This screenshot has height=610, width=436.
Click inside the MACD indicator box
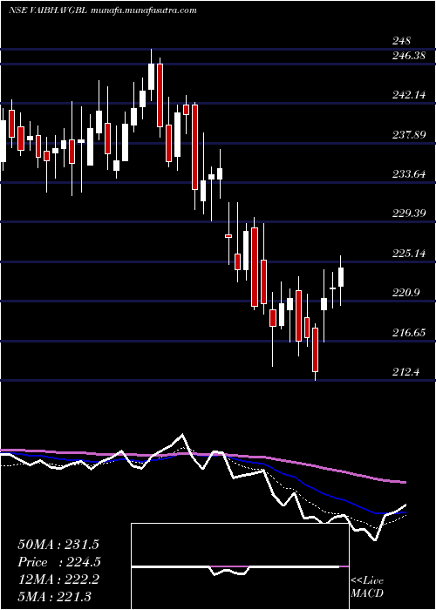240,566
